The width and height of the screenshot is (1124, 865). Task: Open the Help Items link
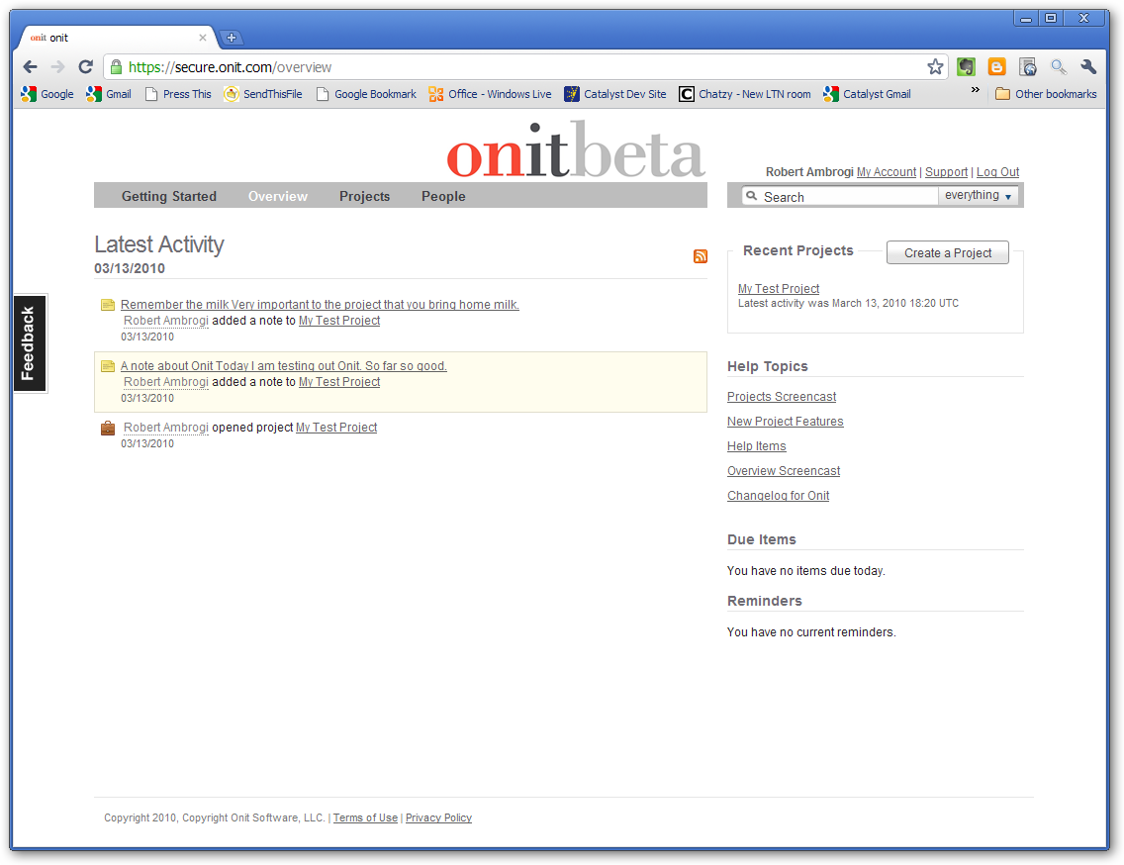(756, 446)
